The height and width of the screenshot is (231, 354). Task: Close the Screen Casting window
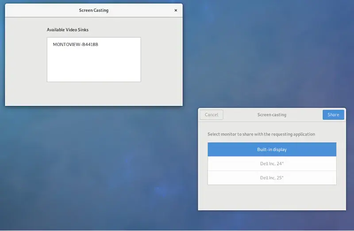pyautogui.click(x=176, y=10)
